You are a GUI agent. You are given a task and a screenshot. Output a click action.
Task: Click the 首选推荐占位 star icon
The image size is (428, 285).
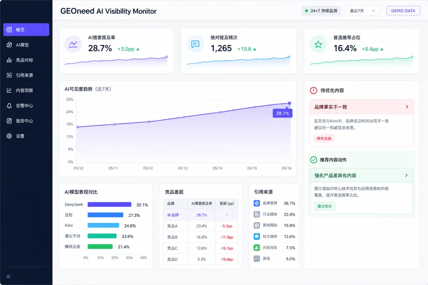pos(318,44)
